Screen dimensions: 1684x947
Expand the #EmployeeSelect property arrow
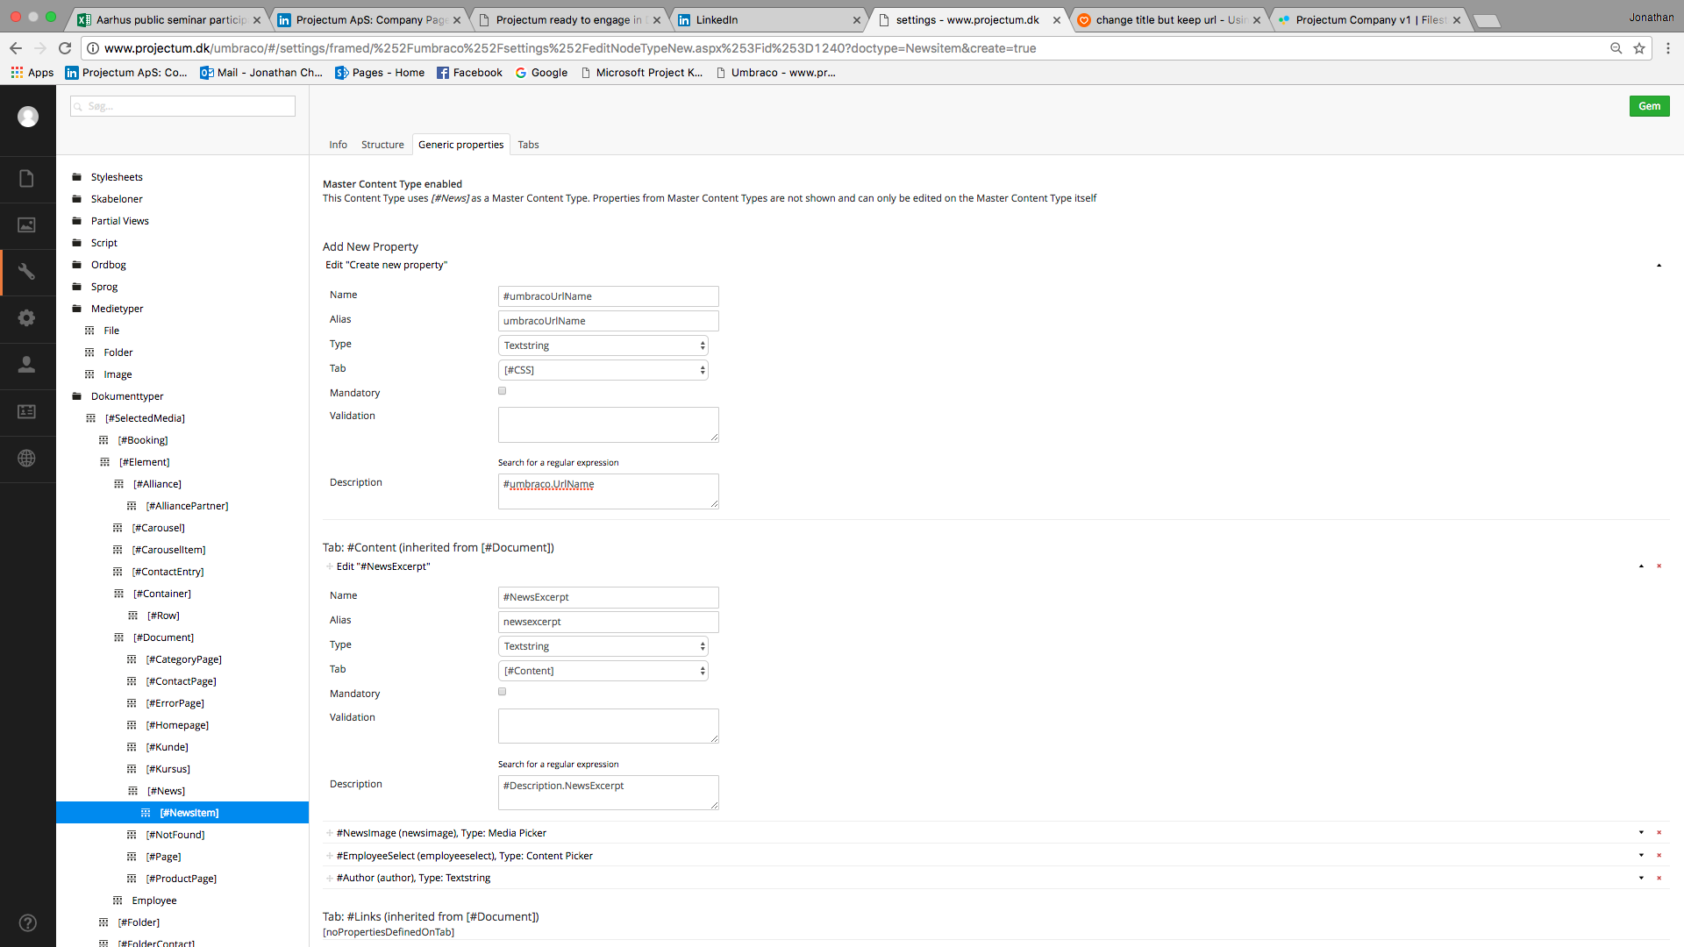[1641, 855]
